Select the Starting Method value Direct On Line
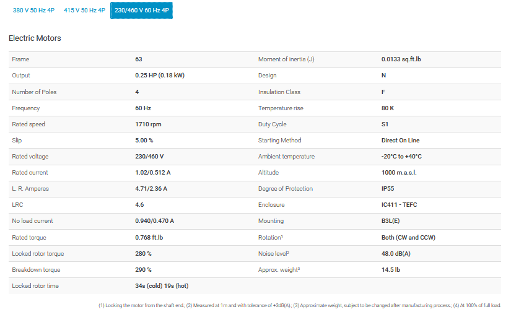 [x=400, y=140]
